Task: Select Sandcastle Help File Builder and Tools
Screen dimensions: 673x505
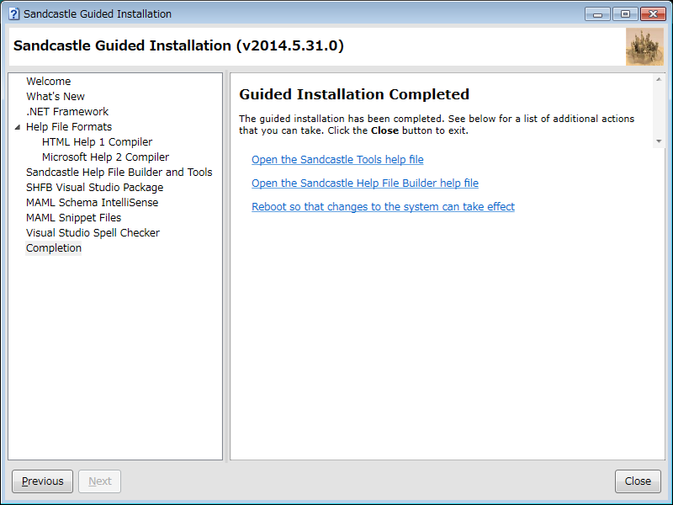Action: [x=119, y=173]
